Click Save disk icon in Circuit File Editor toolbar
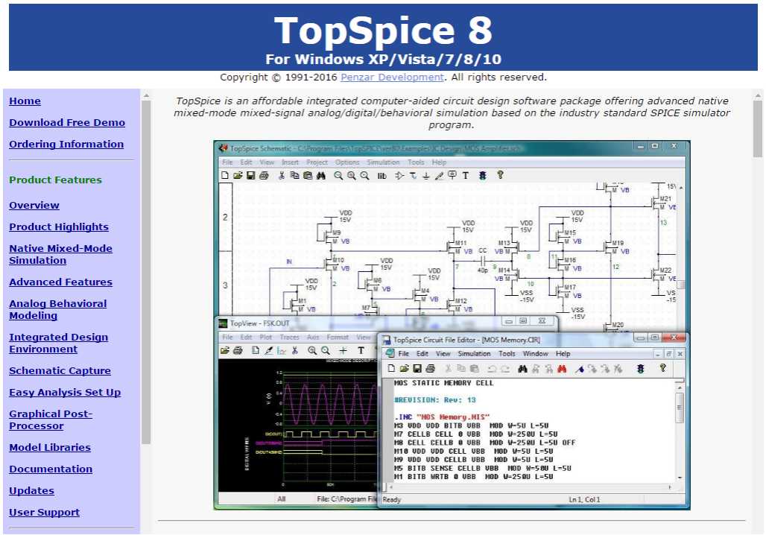Screen dimensions: 766x535 [x=417, y=368]
